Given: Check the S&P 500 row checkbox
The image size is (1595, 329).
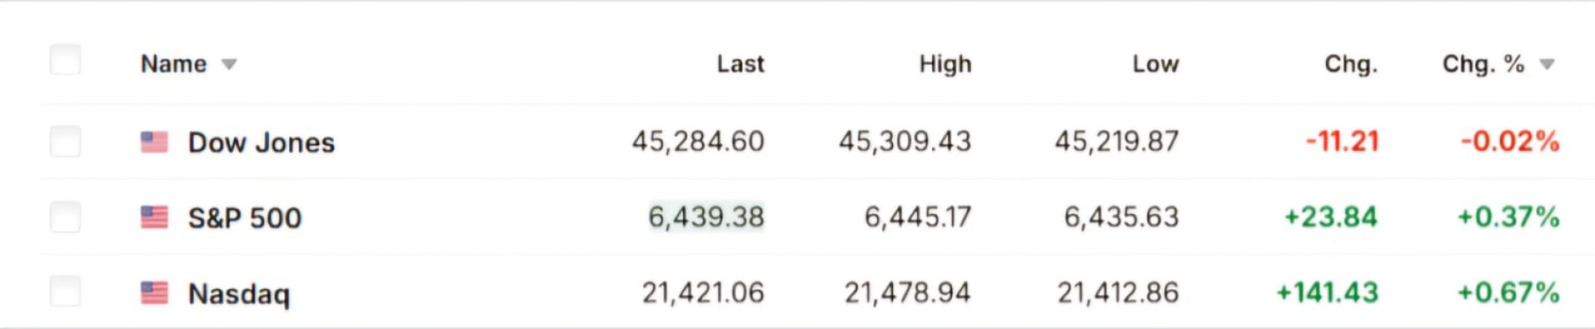Looking at the screenshot, I should [x=66, y=217].
